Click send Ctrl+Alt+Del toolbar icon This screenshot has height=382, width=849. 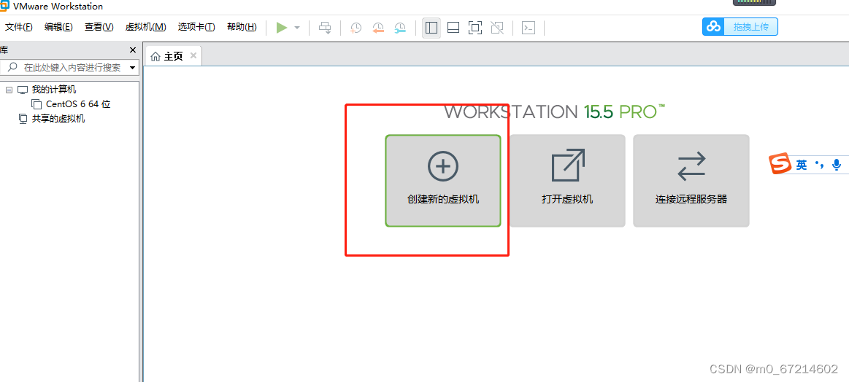point(325,28)
